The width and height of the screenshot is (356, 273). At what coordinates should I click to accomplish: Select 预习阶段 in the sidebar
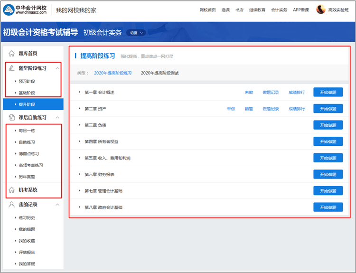(x=27, y=81)
